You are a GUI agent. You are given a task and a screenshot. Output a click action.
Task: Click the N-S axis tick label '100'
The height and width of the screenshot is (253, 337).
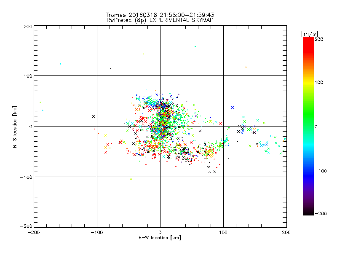[28, 76]
